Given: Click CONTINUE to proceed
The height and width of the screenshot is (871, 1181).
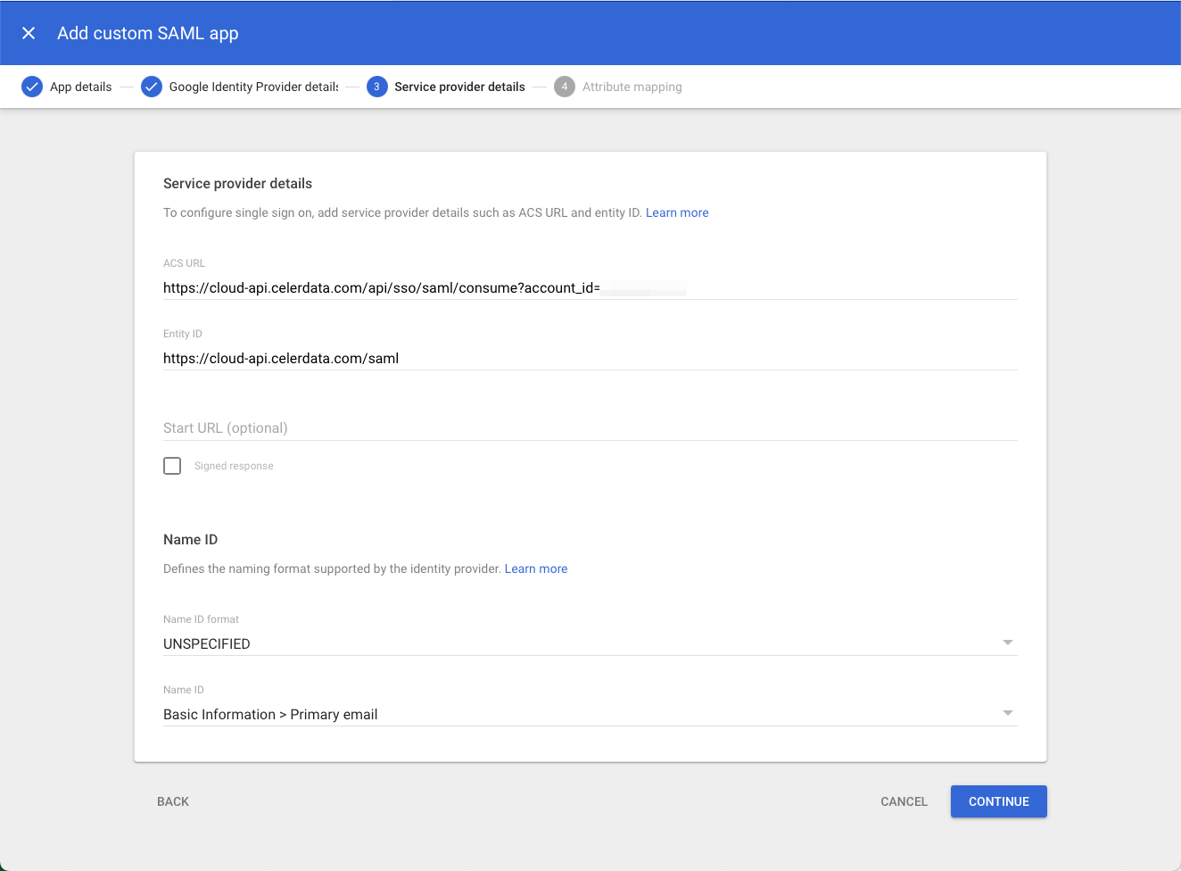Looking at the screenshot, I should click(998, 800).
